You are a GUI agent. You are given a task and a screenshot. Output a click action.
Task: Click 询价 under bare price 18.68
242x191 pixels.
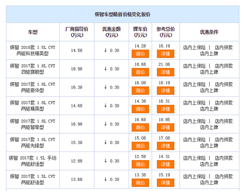140,72
